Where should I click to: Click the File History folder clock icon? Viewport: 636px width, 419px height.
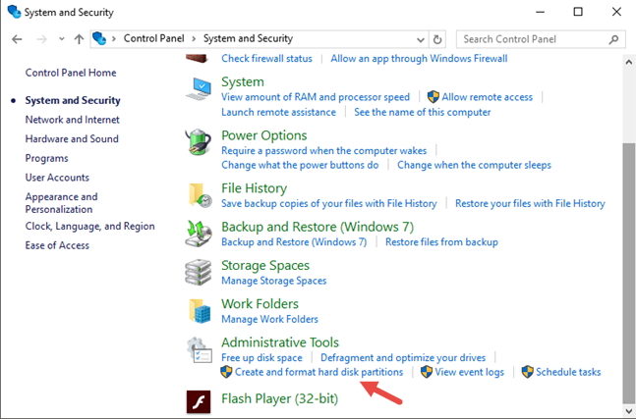pyautogui.click(x=200, y=195)
